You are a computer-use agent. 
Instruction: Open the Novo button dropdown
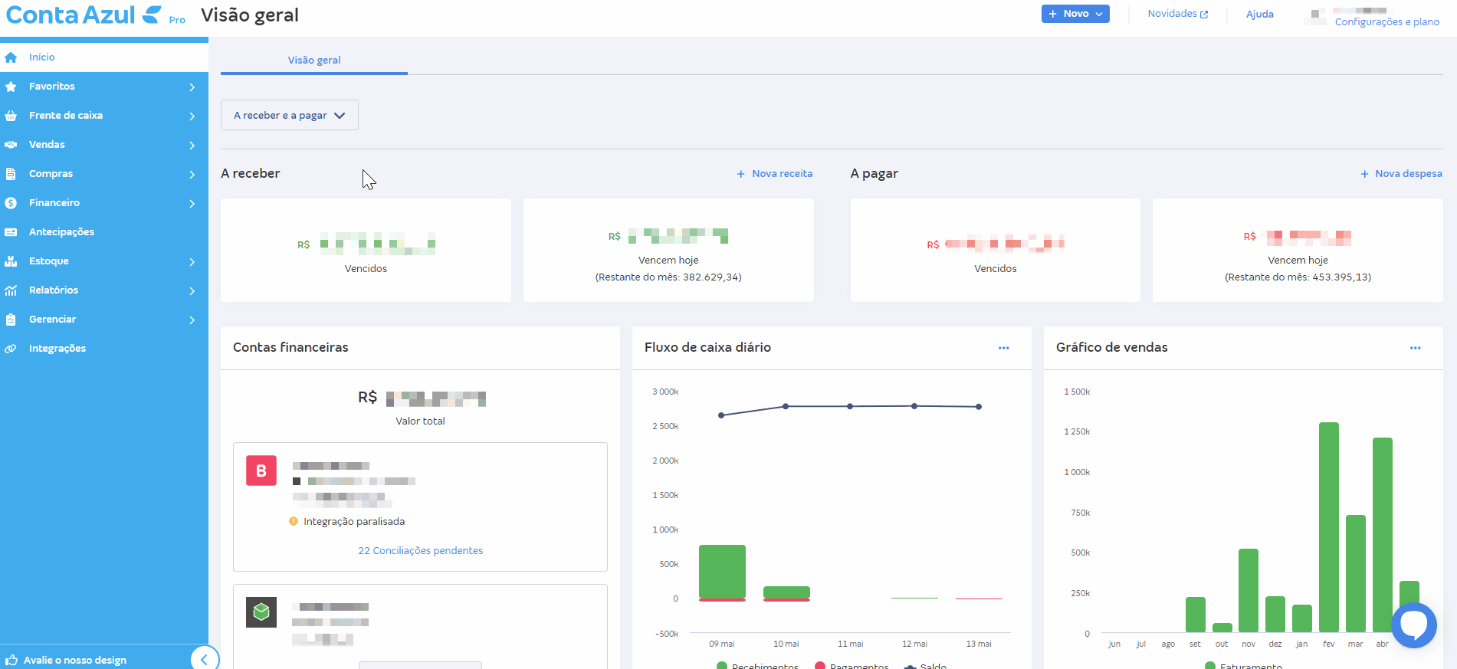(1075, 14)
